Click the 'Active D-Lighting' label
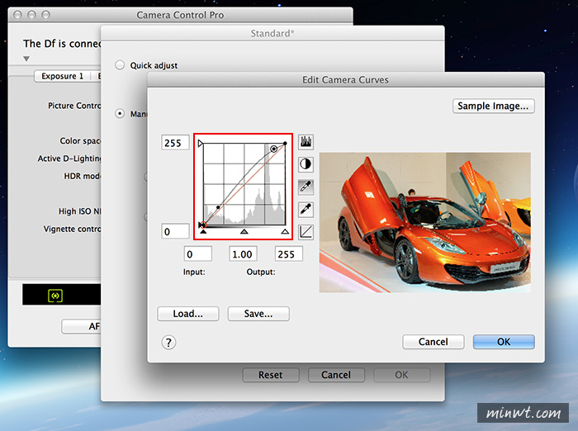Screen dimensions: 578x431 click(69, 159)
